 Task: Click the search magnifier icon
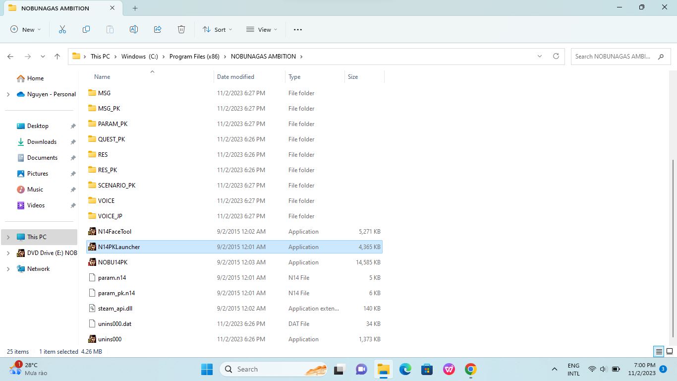[x=661, y=57]
